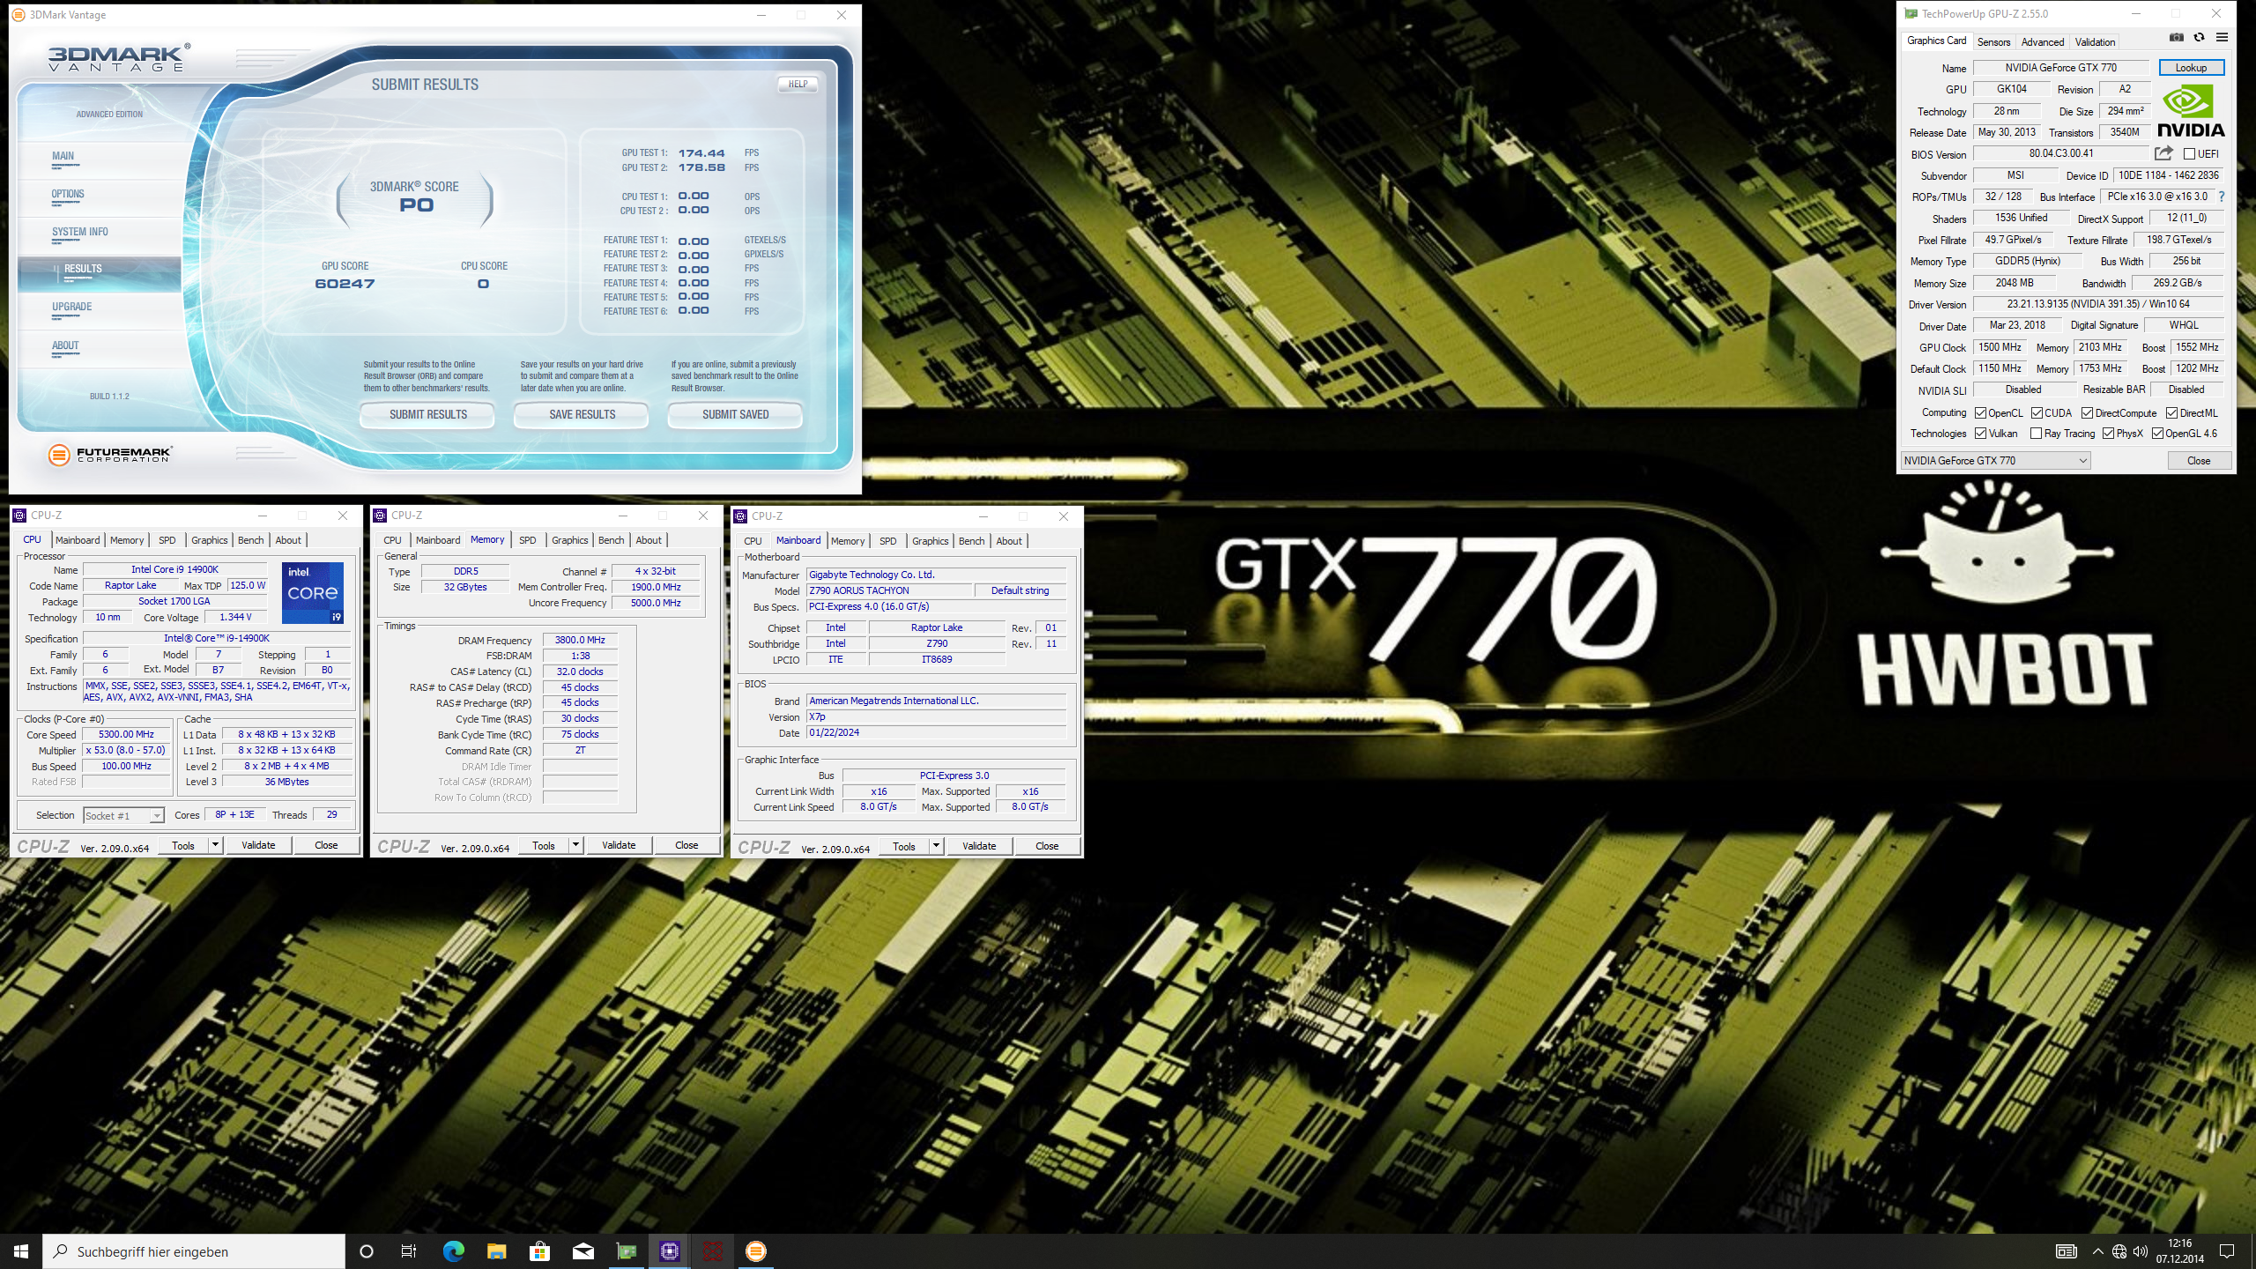Screen dimensions: 2256x1269
Task: Open OPTIONS in 3DMark Vantage sidebar
Action: click(x=68, y=194)
